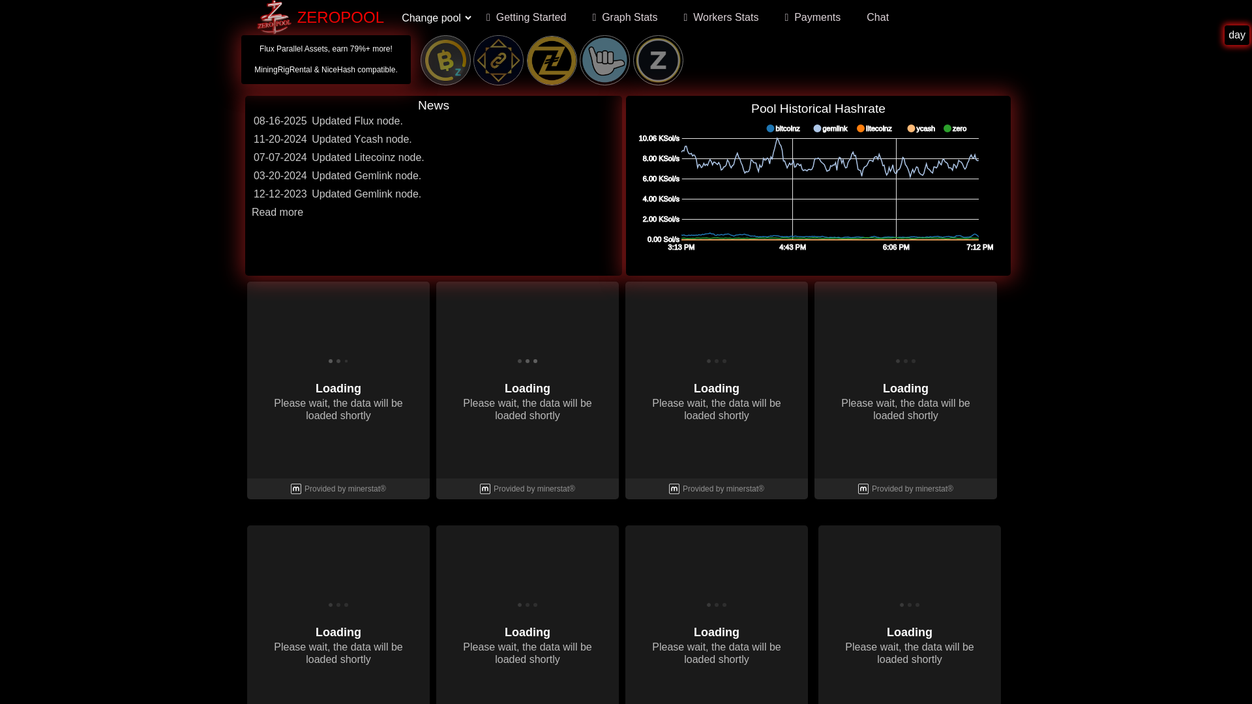Click the 07-07-2024 Updated Litecoinz node news
Viewport: 1252px width, 704px height.
(338, 158)
